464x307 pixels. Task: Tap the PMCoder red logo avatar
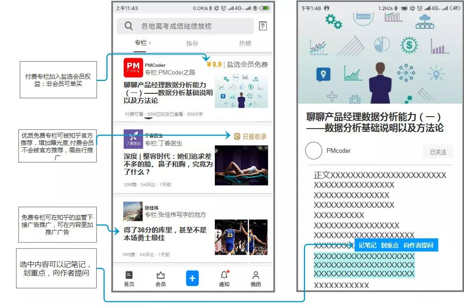coord(133,67)
